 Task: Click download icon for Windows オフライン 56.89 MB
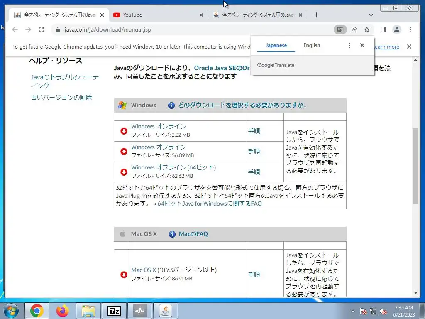(124, 151)
